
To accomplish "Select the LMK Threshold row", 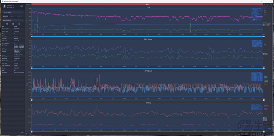I will click(x=13, y=66).
